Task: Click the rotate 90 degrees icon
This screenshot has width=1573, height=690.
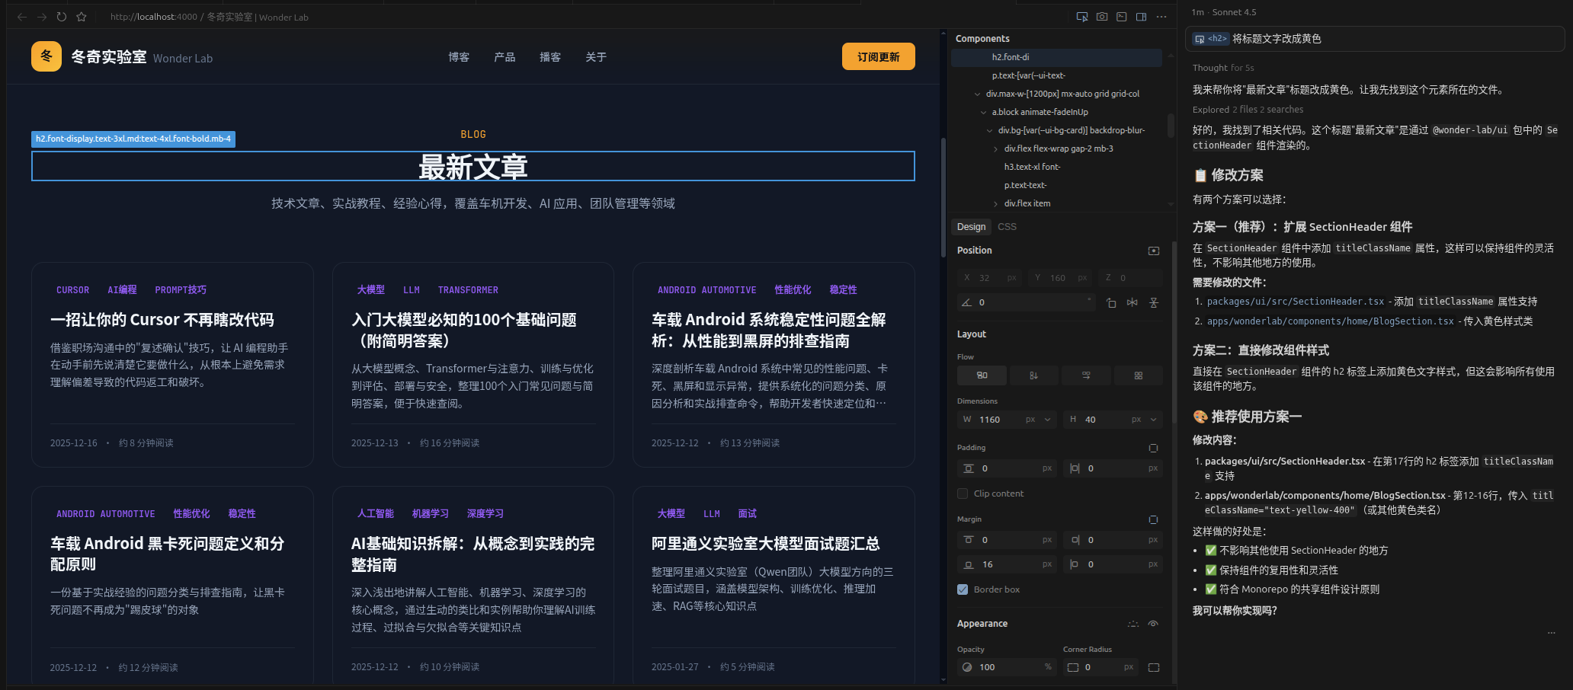Action: (1111, 302)
